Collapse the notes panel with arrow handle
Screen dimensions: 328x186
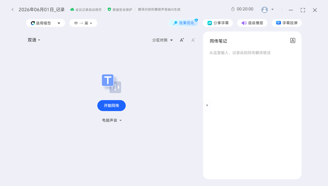click(x=207, y=105)
